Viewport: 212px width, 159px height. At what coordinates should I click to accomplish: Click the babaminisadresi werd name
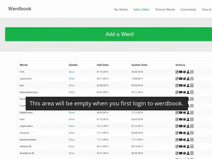pyautogui.click(x=28, y=139)
